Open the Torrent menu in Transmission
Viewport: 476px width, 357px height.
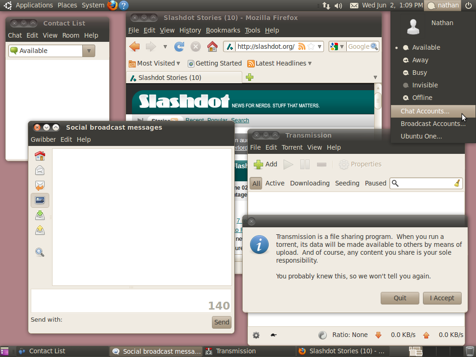coord(292,147)
